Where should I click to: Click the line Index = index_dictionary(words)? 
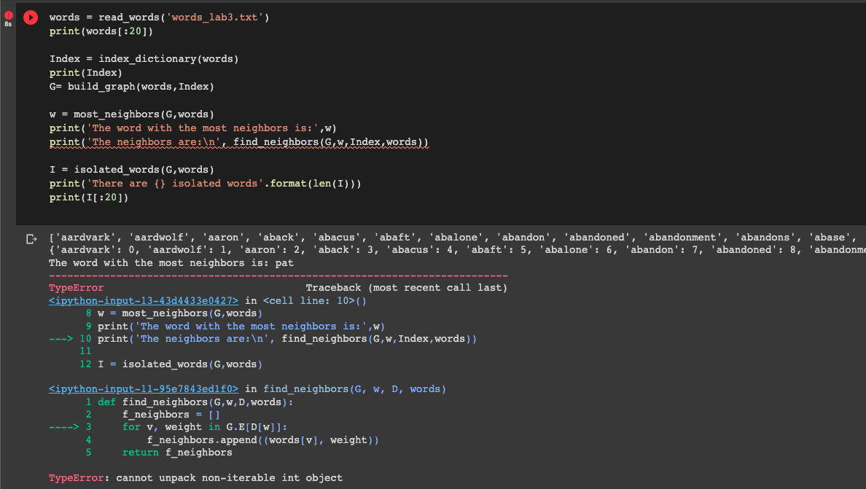point(144,58)
